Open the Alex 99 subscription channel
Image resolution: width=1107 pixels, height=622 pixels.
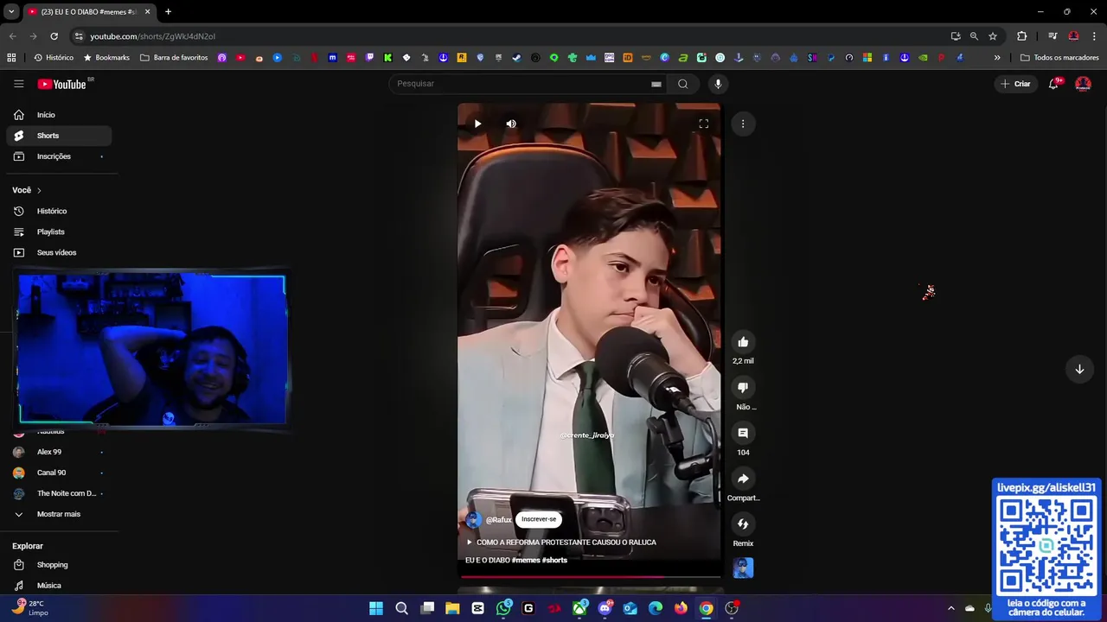[x=59, y=452]
